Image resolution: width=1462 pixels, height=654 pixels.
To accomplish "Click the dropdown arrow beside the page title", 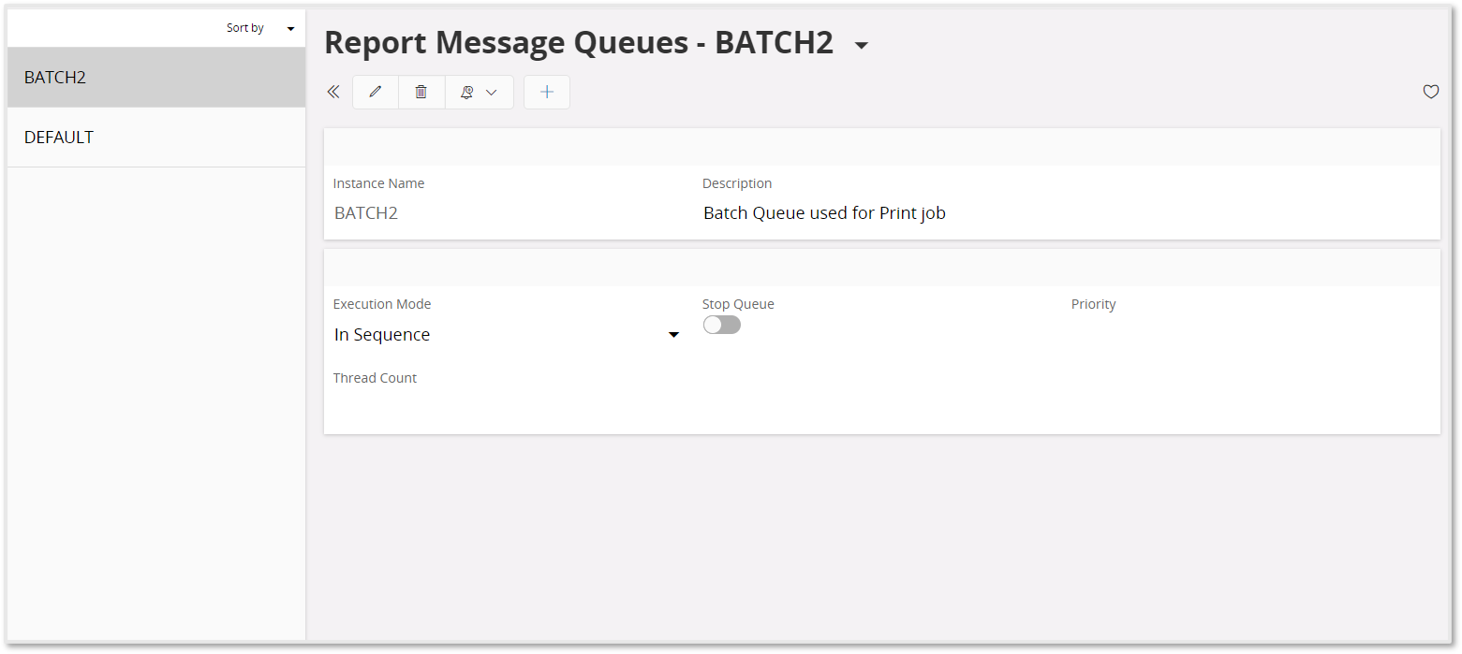I will click(861, 44).
